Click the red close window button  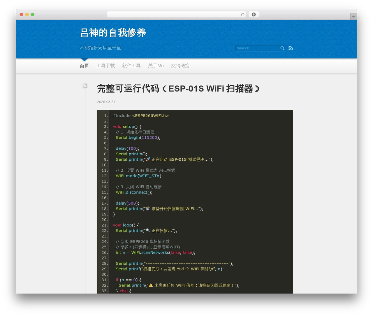[21, 15]
